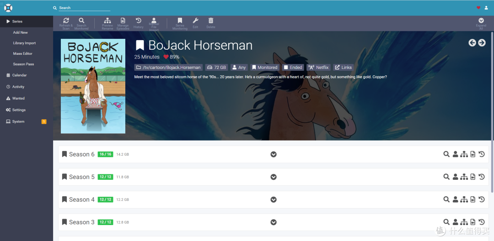The width and height of the screenshot is (494, 241).
Task: Toggle Season 6 monitored bookmark
Action: 64,154
